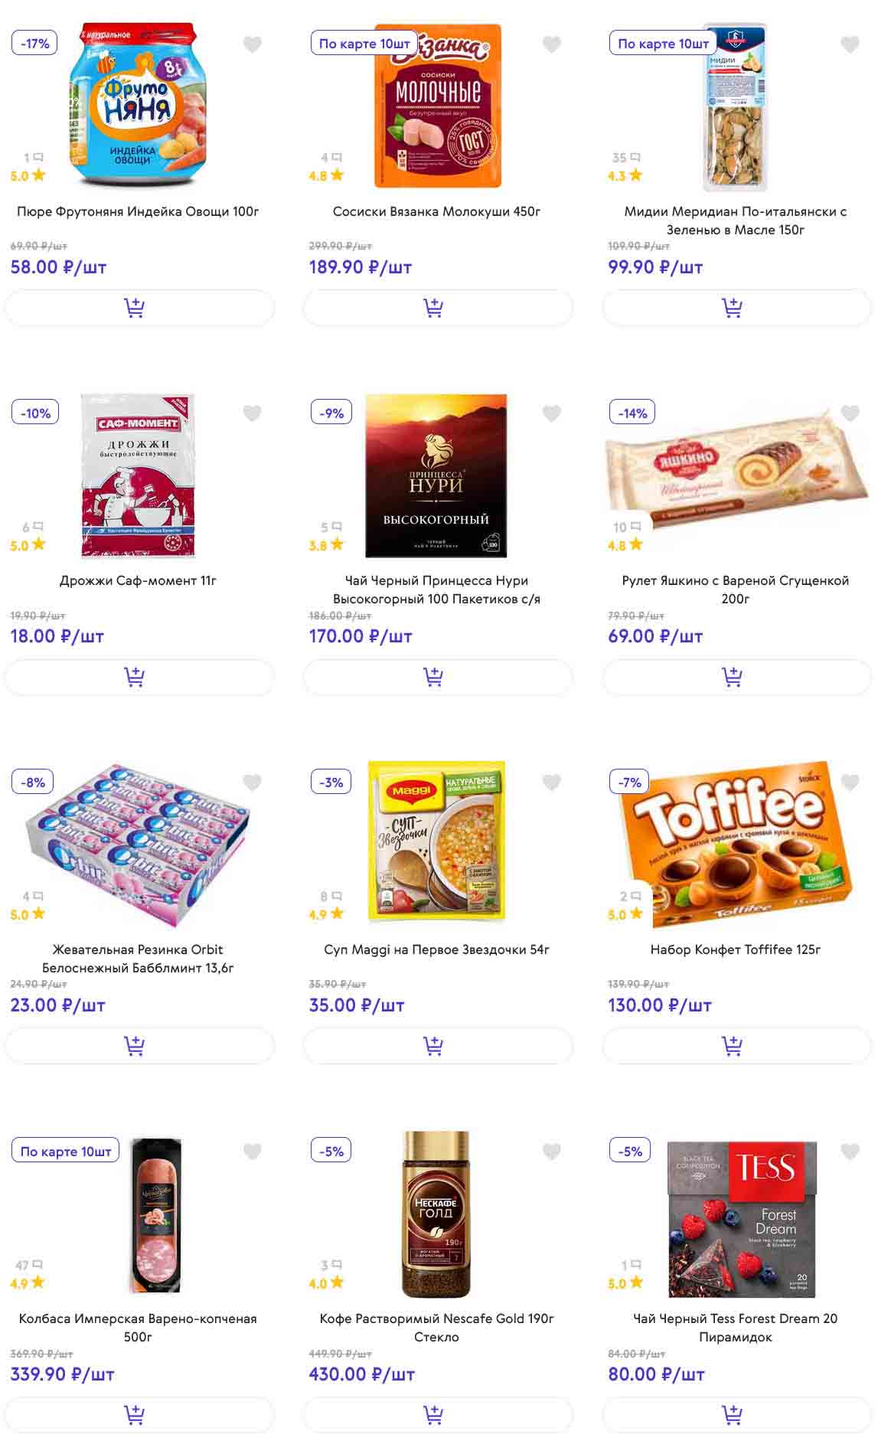The height and width of the screenshot is (1454, 878).
Task: Favorite the Фрутоняня puree with heart
Action: tap(253, 44)
